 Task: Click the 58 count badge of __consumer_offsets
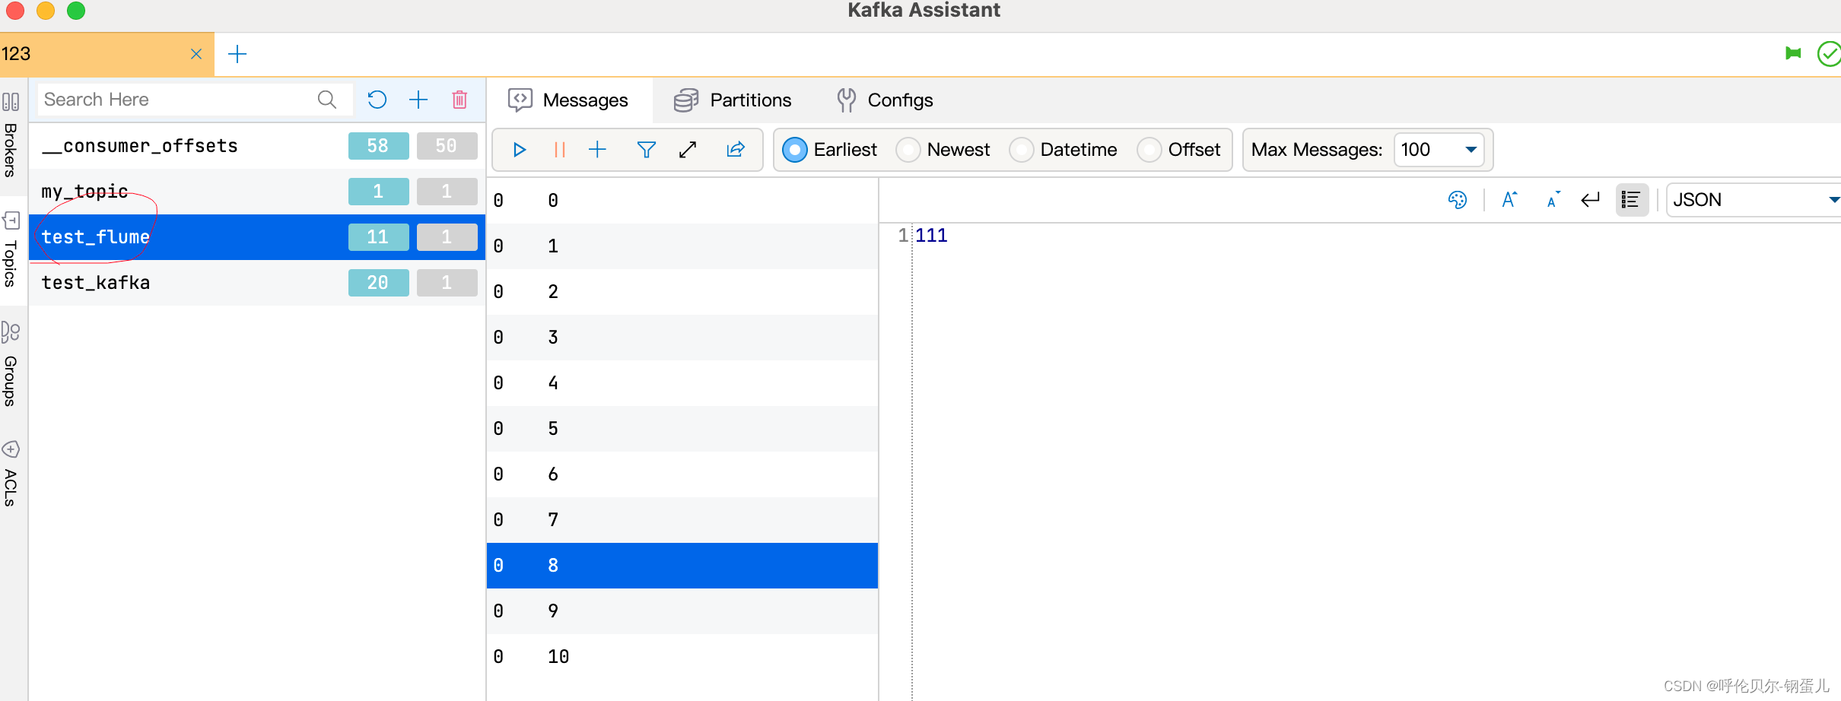coord(378,146)
